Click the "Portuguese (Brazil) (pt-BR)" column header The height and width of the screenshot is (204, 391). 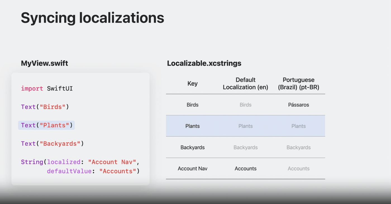point(299,84)
